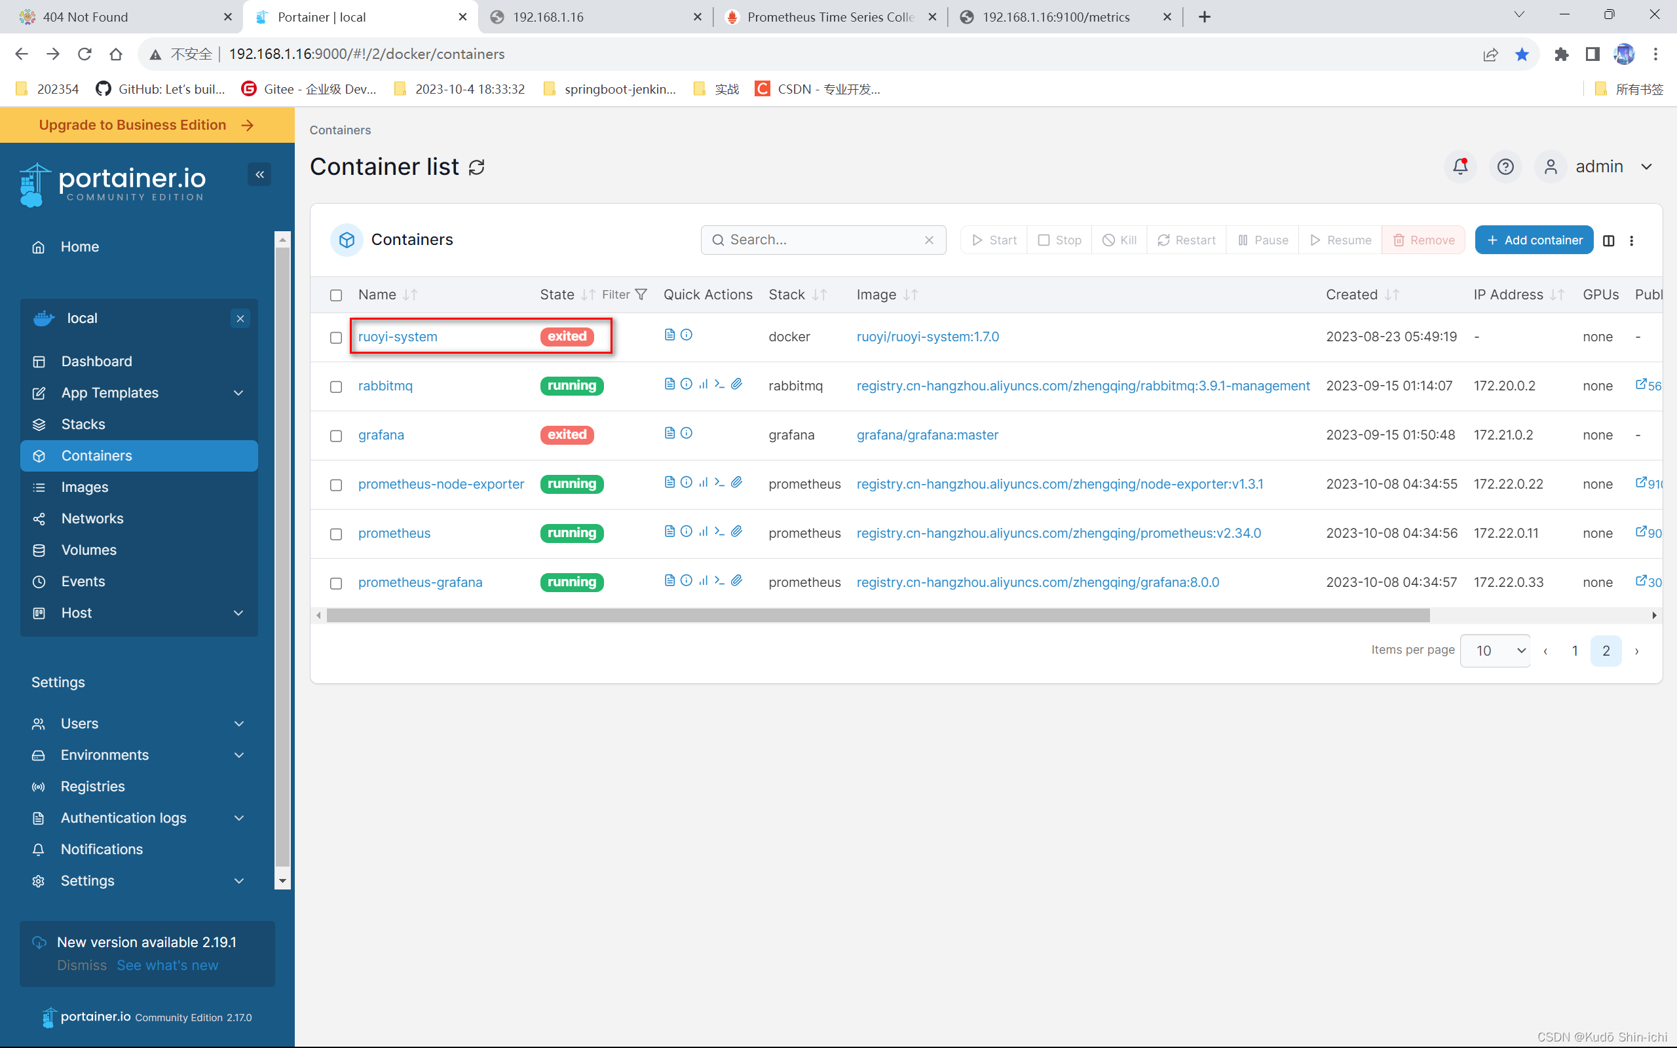Viewport: 1677px width, 1048px height.
Task: Click the exec console icon for prometheus-node-exporter
Action: (x=719, y=483)
